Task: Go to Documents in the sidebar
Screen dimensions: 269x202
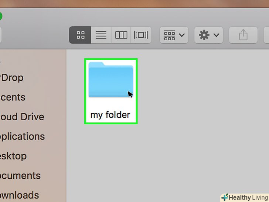Action: click(20, 176)
